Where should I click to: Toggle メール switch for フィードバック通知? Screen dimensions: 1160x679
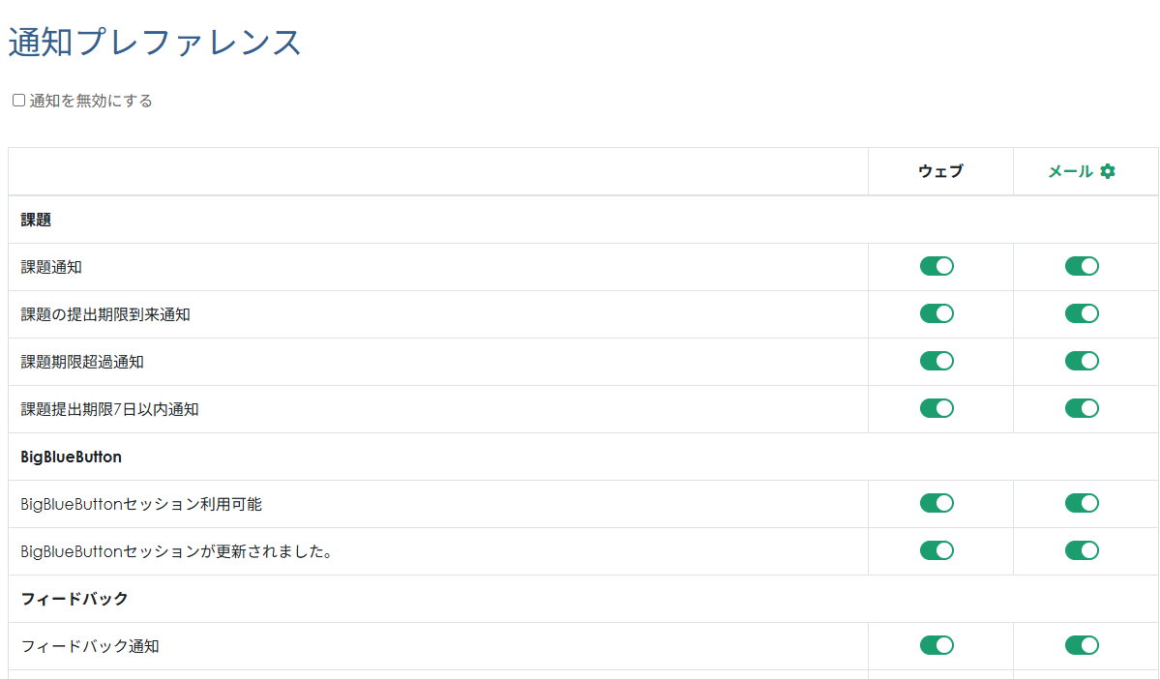coord(1082,645)
